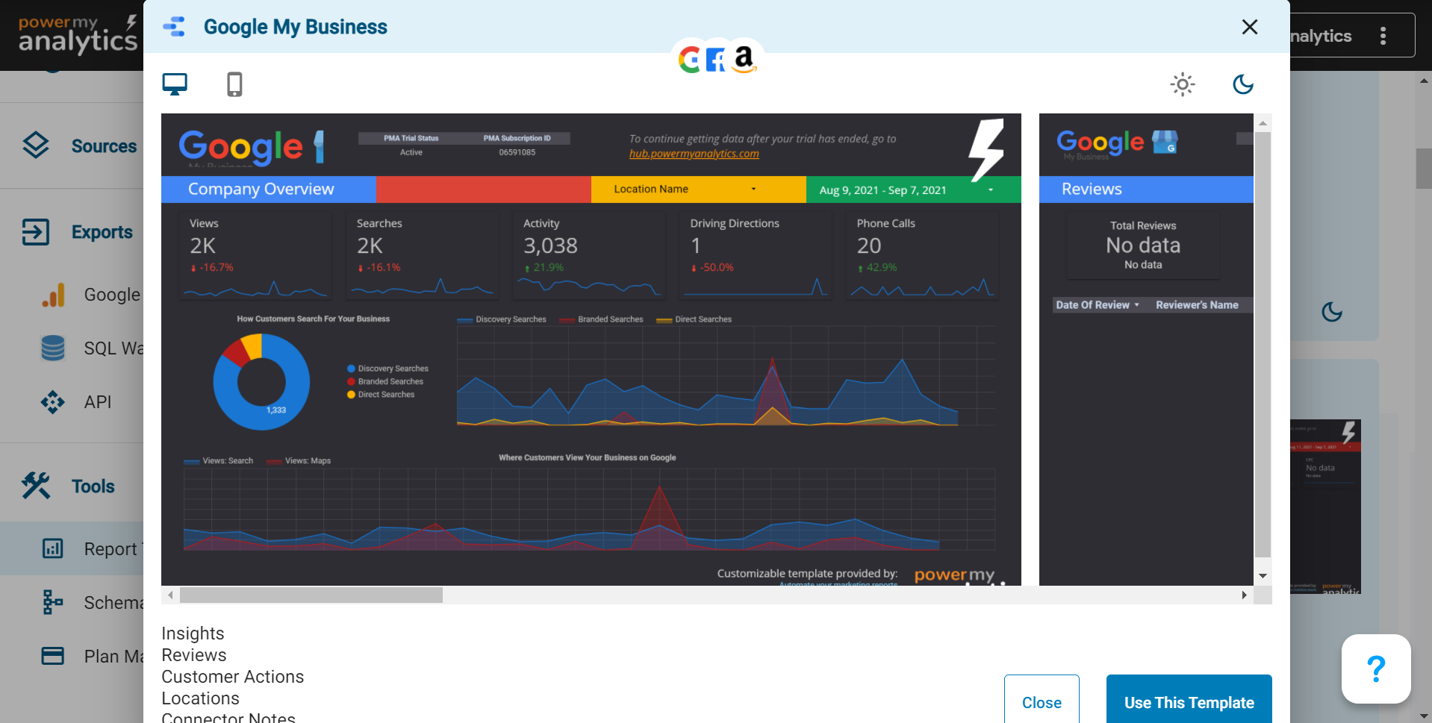Sort by Date Of Review column
The width and height of the screenshot is (1432, 723).
click(1097, 305)
